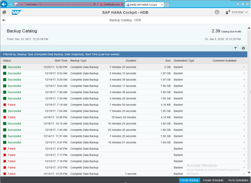Click Create Schedule in footer
Image resolution: width=251 pixels, height=183 pixels.
(x=213, y=180)
